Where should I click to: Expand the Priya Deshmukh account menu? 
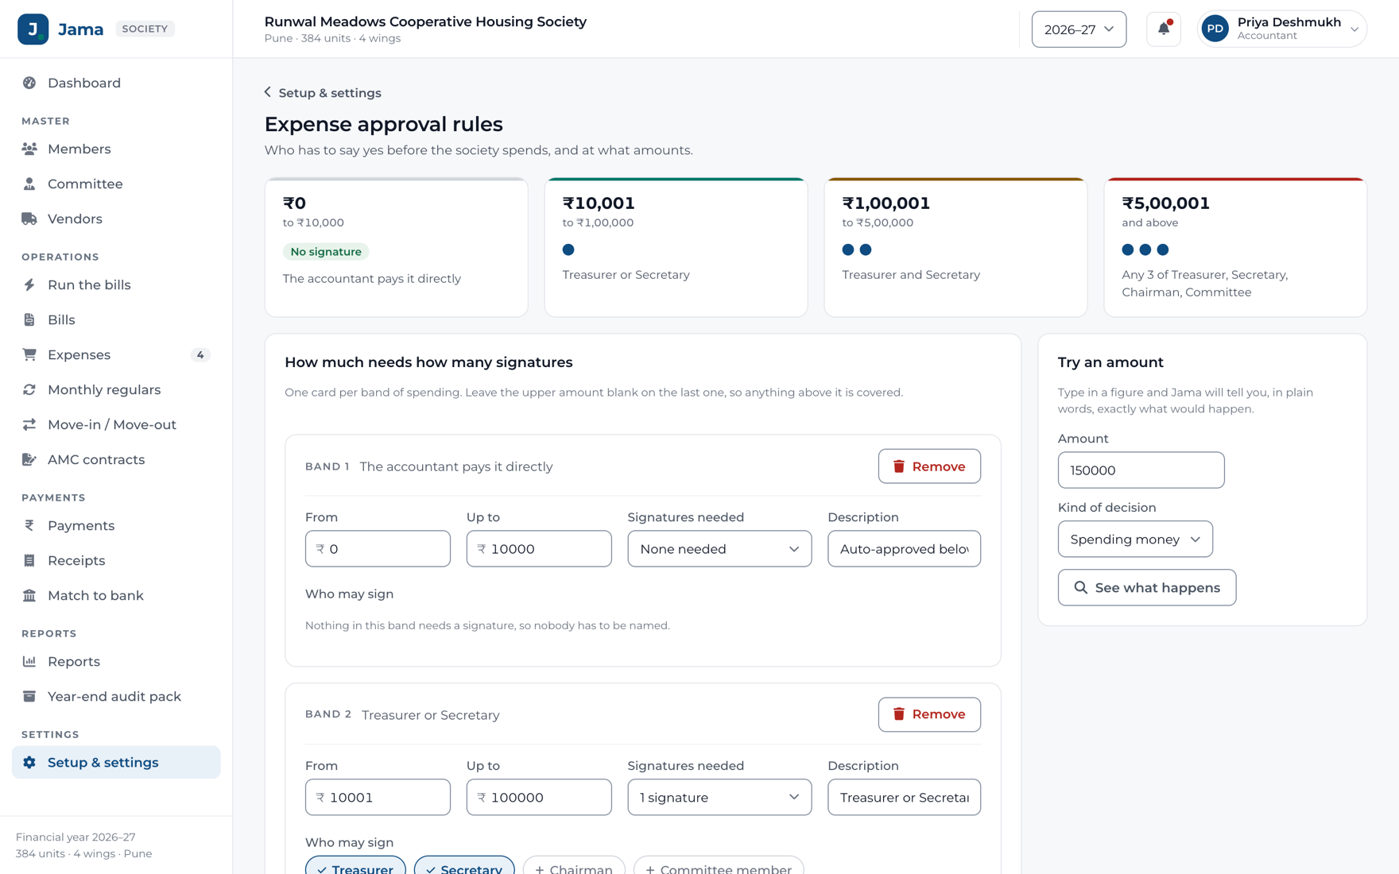click(1281, 29)
